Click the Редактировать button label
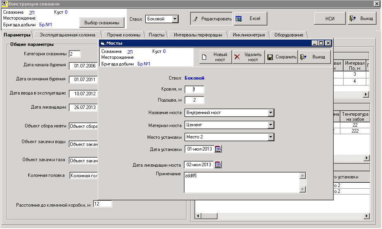 pos(216,19)
